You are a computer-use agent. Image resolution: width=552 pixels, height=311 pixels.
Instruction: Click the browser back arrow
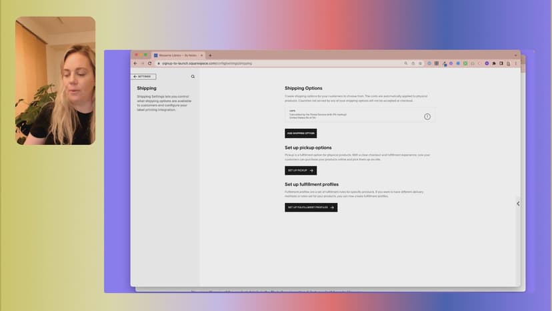tap(135, 63)
